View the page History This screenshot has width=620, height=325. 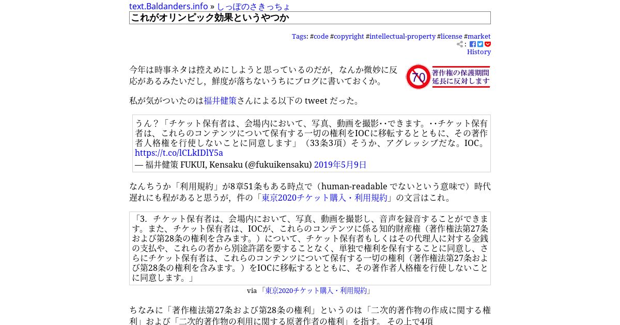tap(479, 52)
